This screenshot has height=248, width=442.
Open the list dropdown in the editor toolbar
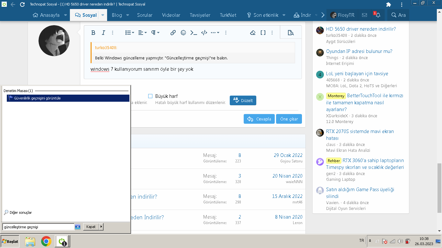(x=130, y=33)
